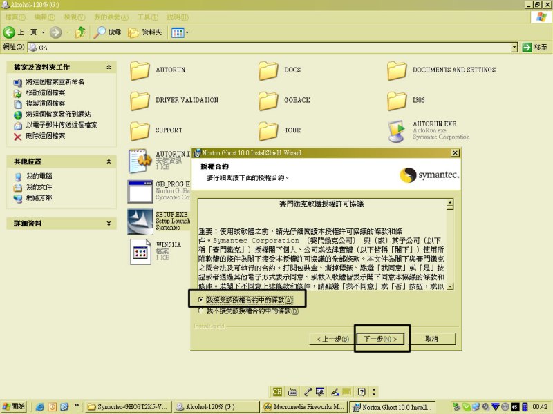Show more quick launch icons chevron
The width and height of the screenshot is (553, 414).
[76, 406]
